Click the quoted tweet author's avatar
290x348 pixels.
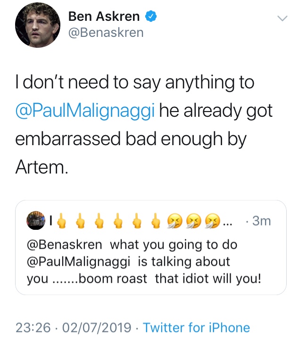(x=36, y=220)
